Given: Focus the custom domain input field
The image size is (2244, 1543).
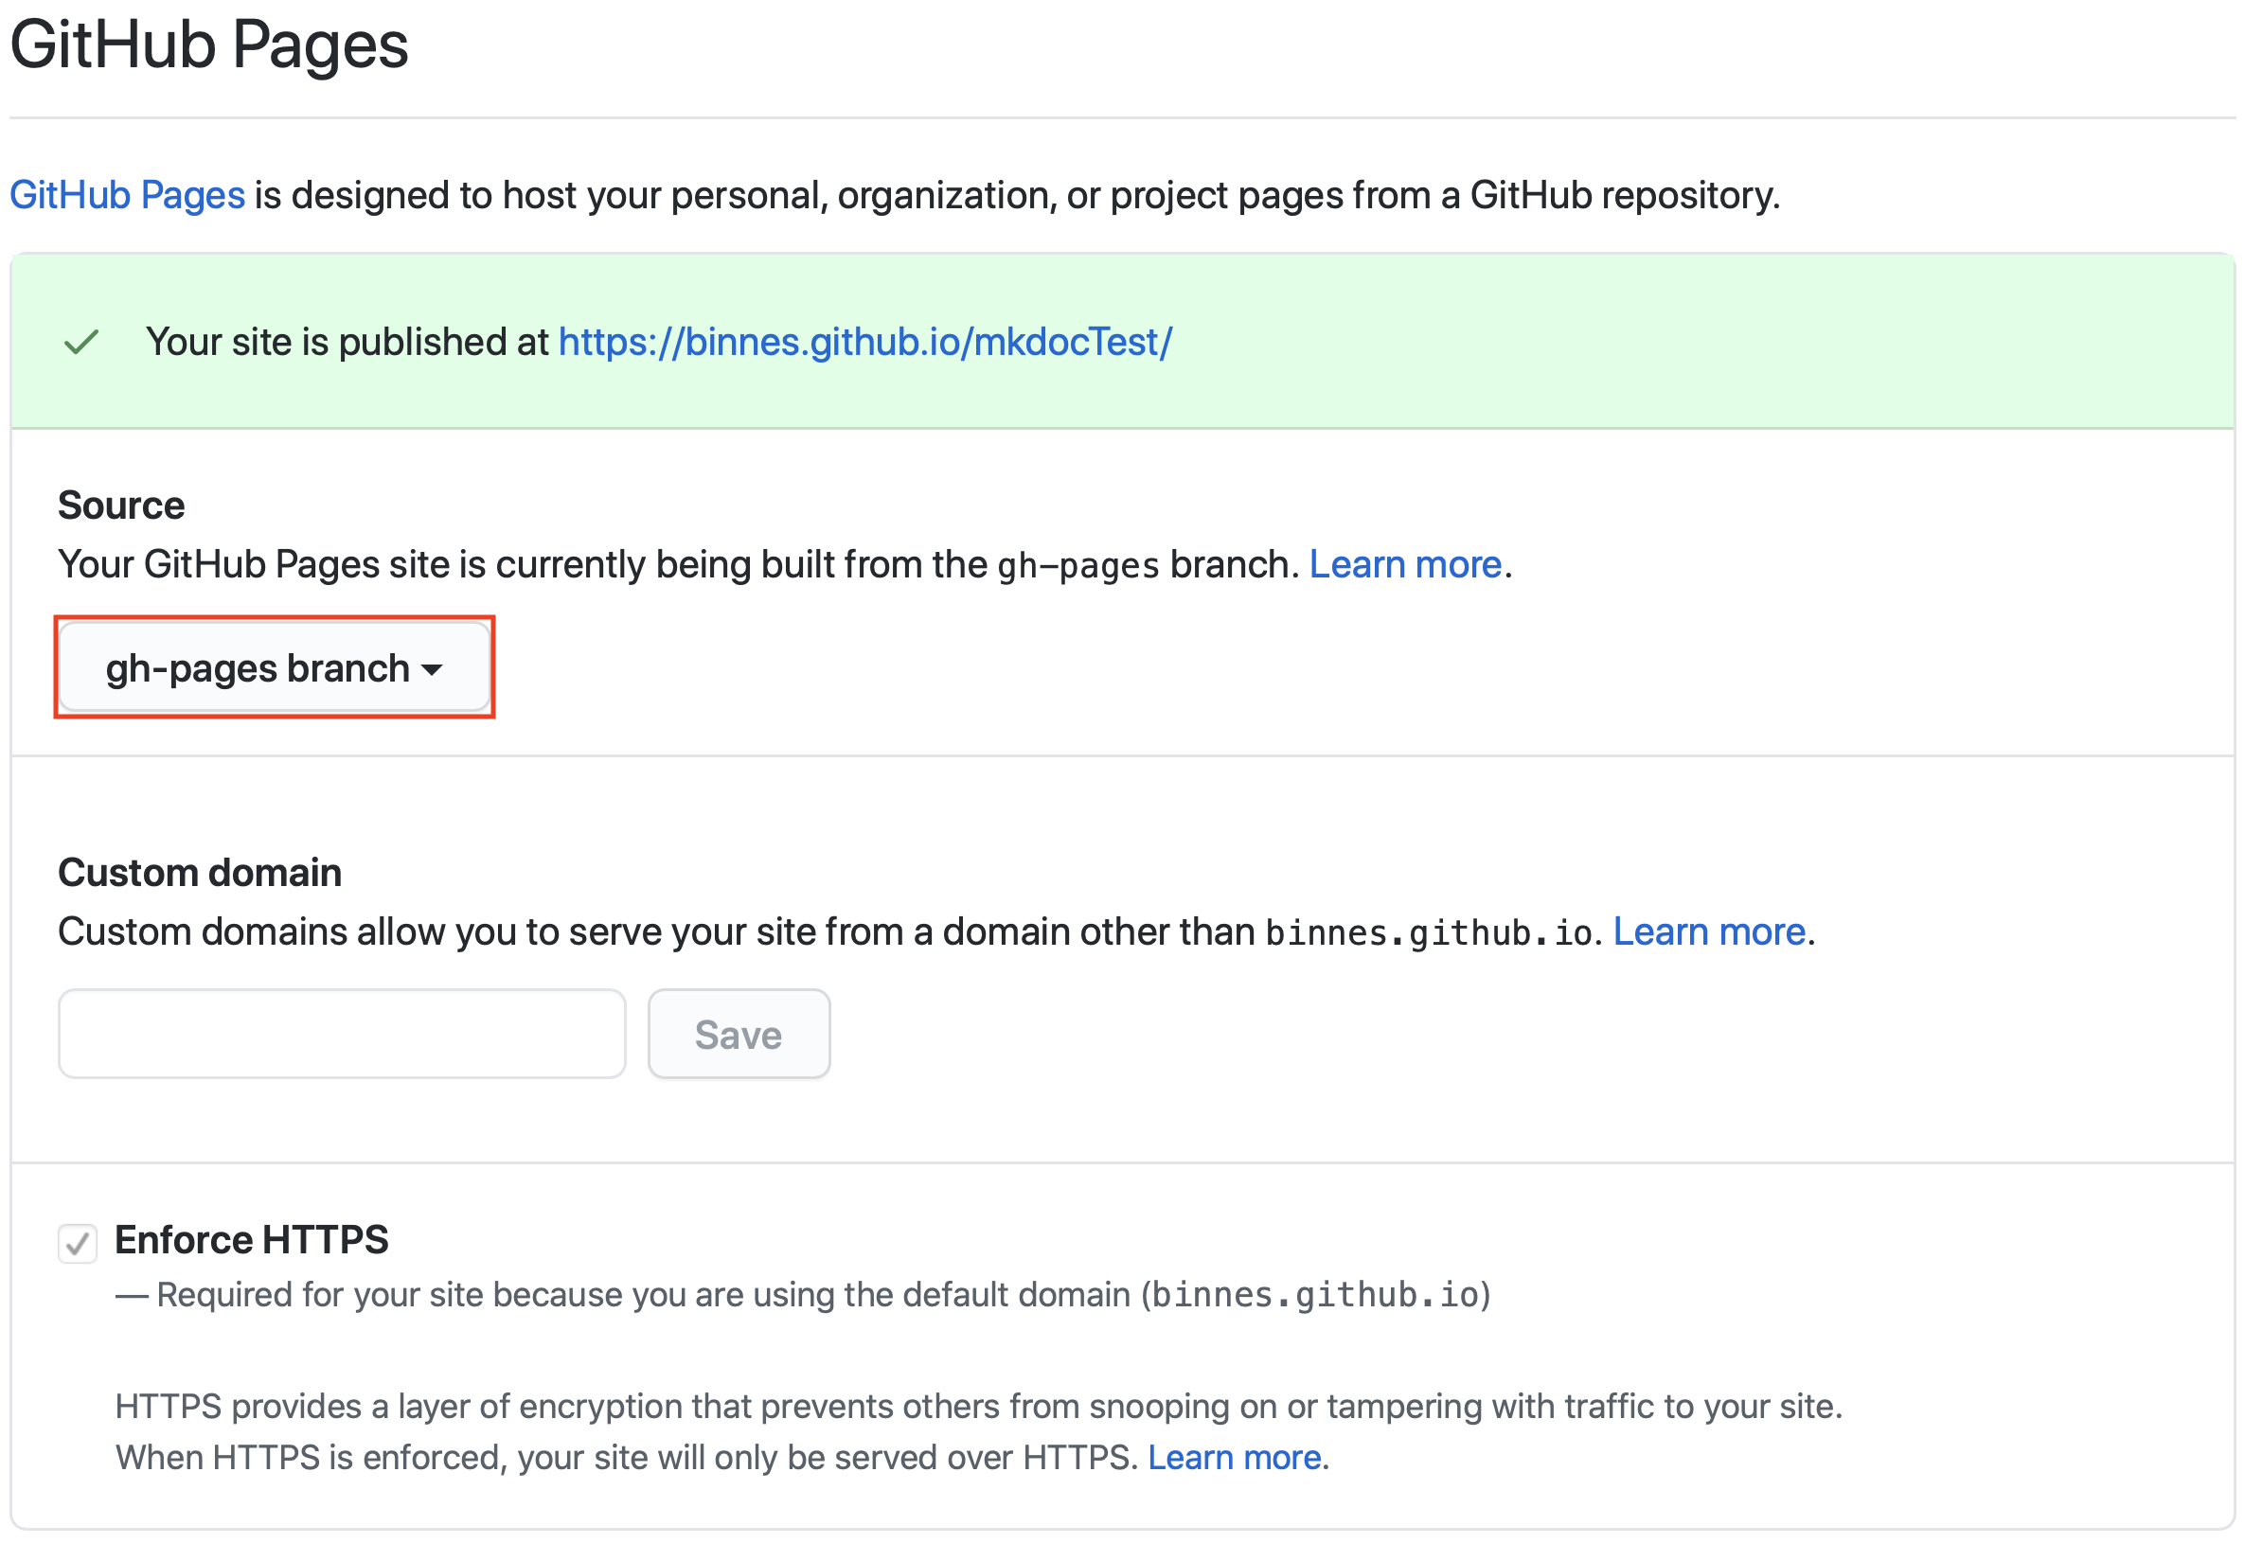Looking at the screenshot, I should (342, 1035).
